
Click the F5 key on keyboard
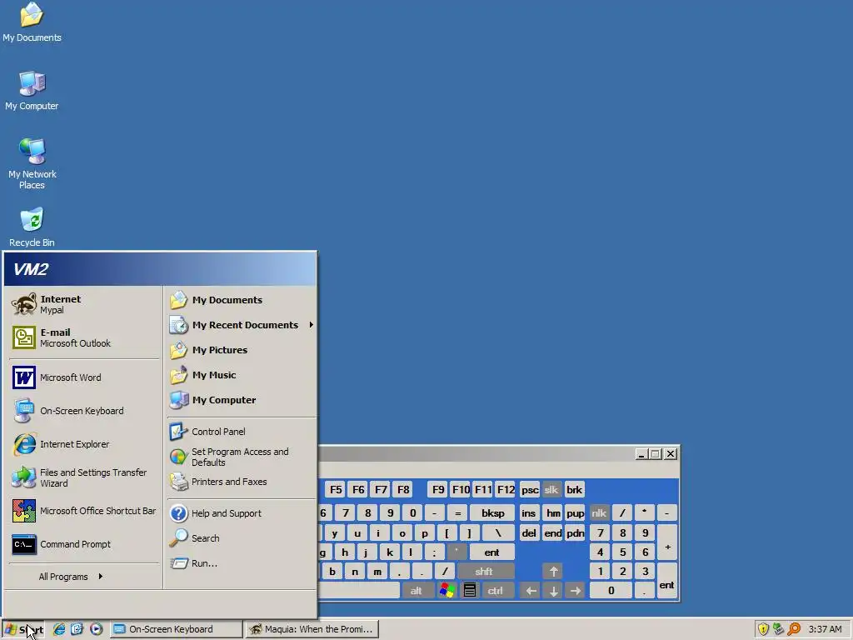tap(337, 490)
